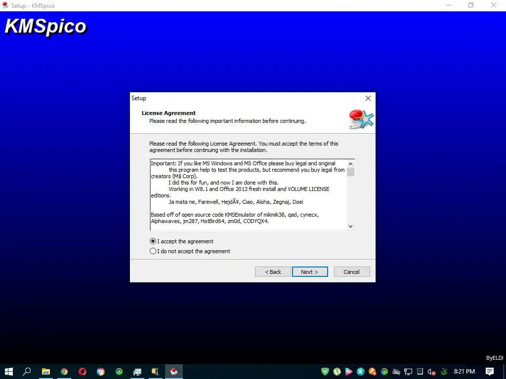Click 'Based off of open source code' line
The width and height of the screenshot is (506, 379).
pyautogui.click(x=235, y=215)
